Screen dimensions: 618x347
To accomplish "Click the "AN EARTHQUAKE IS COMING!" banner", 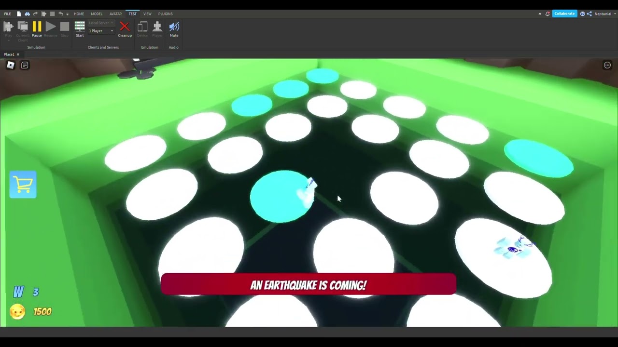I will coord(308,284).
